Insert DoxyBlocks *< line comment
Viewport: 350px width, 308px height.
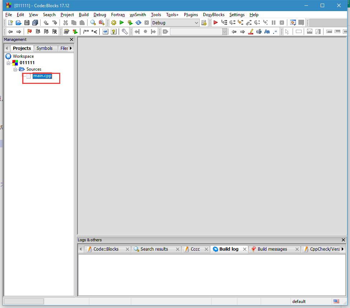[94, 32]
